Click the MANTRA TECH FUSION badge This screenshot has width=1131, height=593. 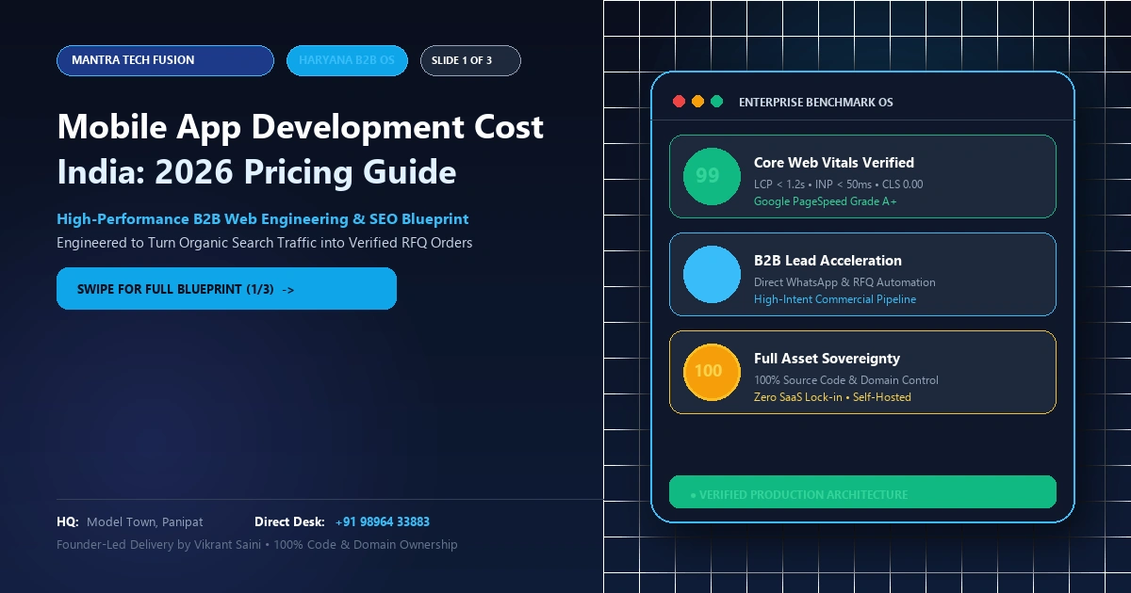coord(165,60)
